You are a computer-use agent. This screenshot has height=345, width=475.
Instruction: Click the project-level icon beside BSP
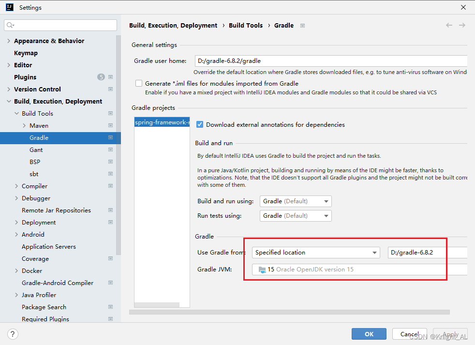111,162
